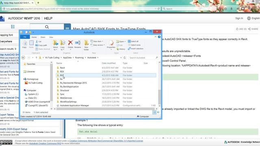
Task: Click Sign In on Autodesk help
Action: click(x=239, y=18)
